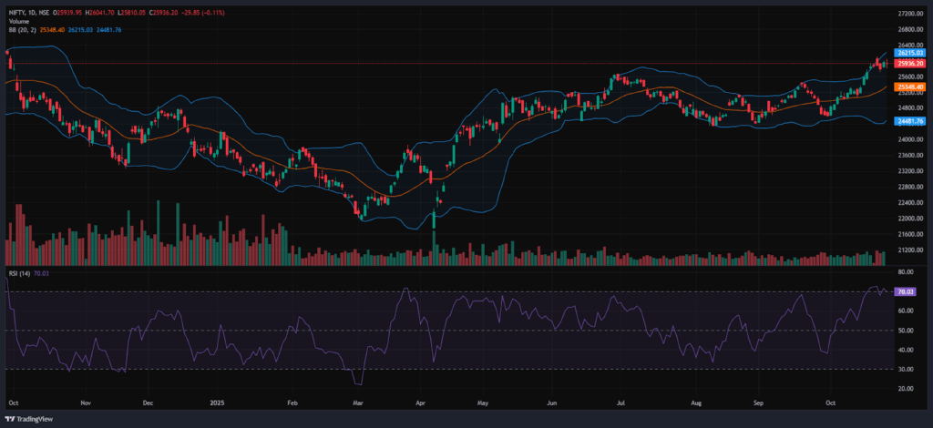Viewport: 933px width, 428px height.
Task: Click the 22000.00 label on price axis
Action: coord(910,219)
